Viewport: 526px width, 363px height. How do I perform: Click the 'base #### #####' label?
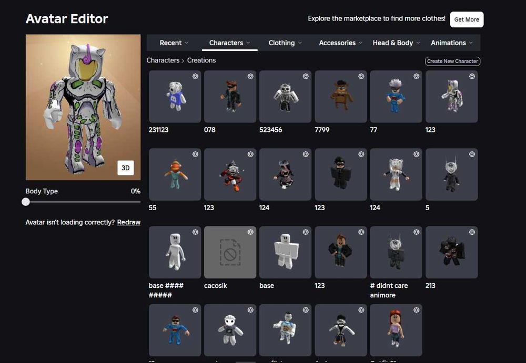click(x=166, y=291)
